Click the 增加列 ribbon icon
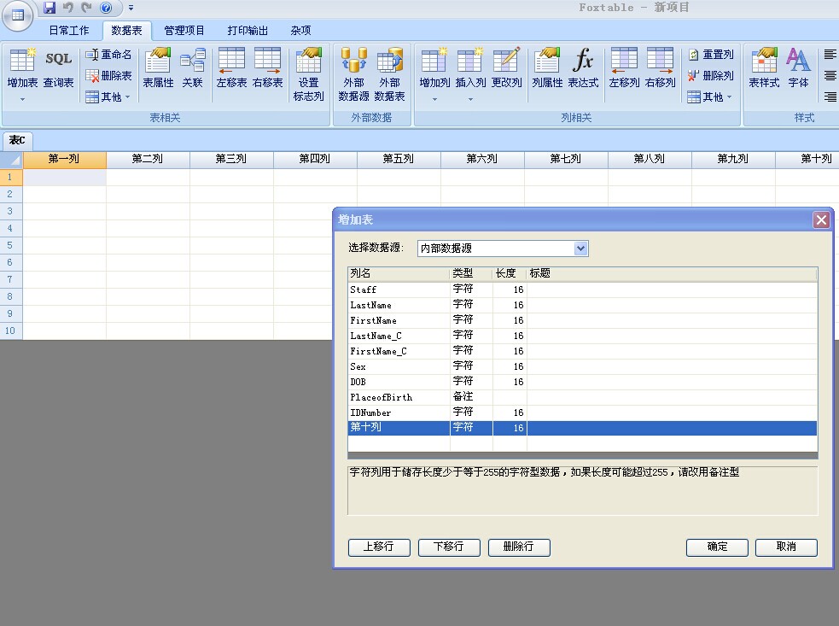 pos(434,67)
